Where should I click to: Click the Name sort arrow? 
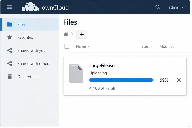pos(89,46)
